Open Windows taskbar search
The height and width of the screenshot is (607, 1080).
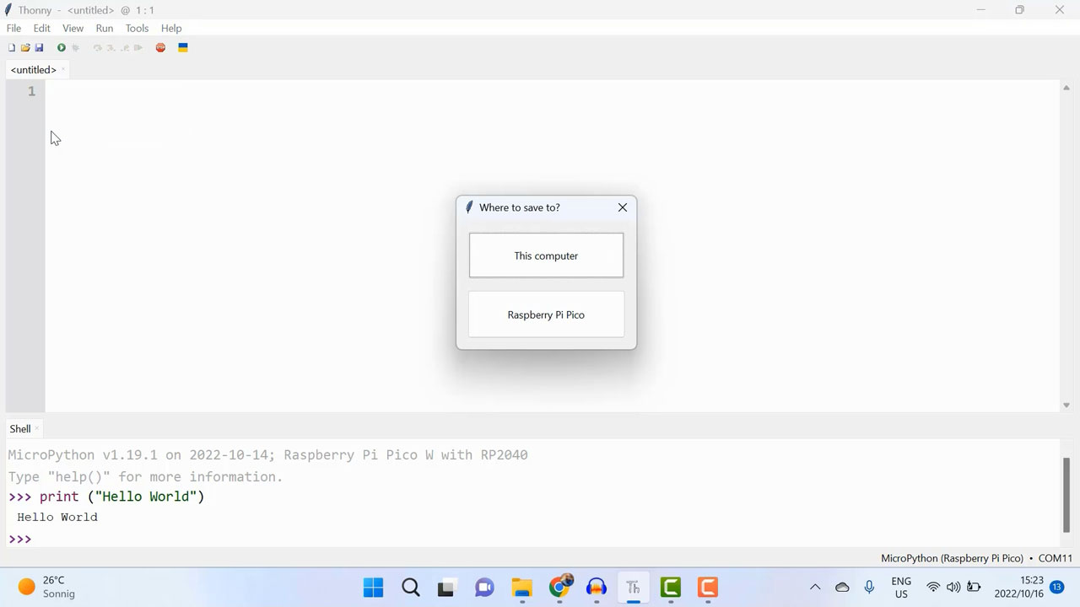[x=410, y=588]
